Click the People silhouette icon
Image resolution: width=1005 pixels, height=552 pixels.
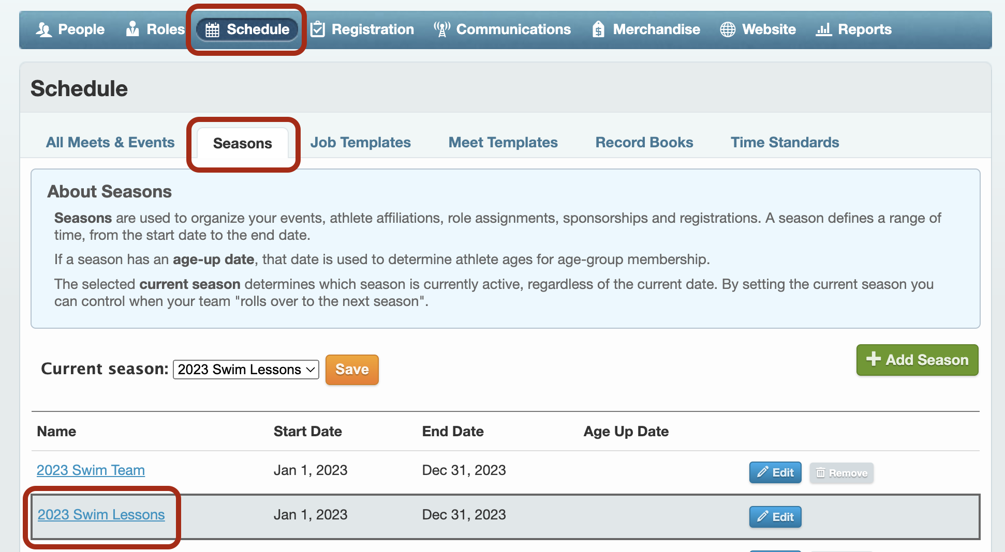[44, 29]
